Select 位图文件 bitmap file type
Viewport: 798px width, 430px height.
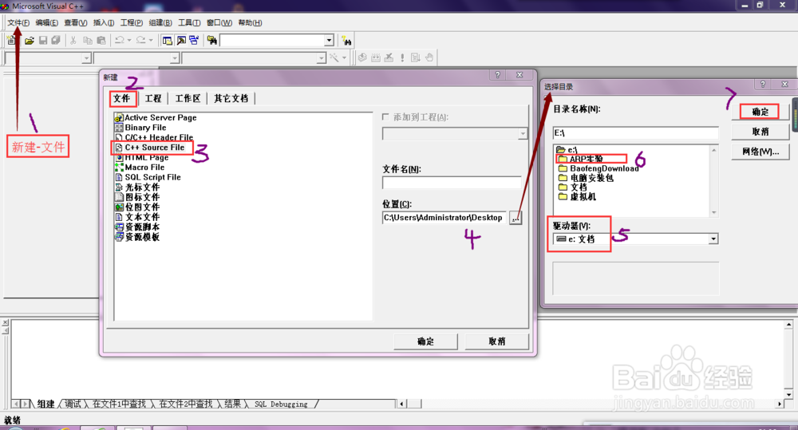[137, 207]
